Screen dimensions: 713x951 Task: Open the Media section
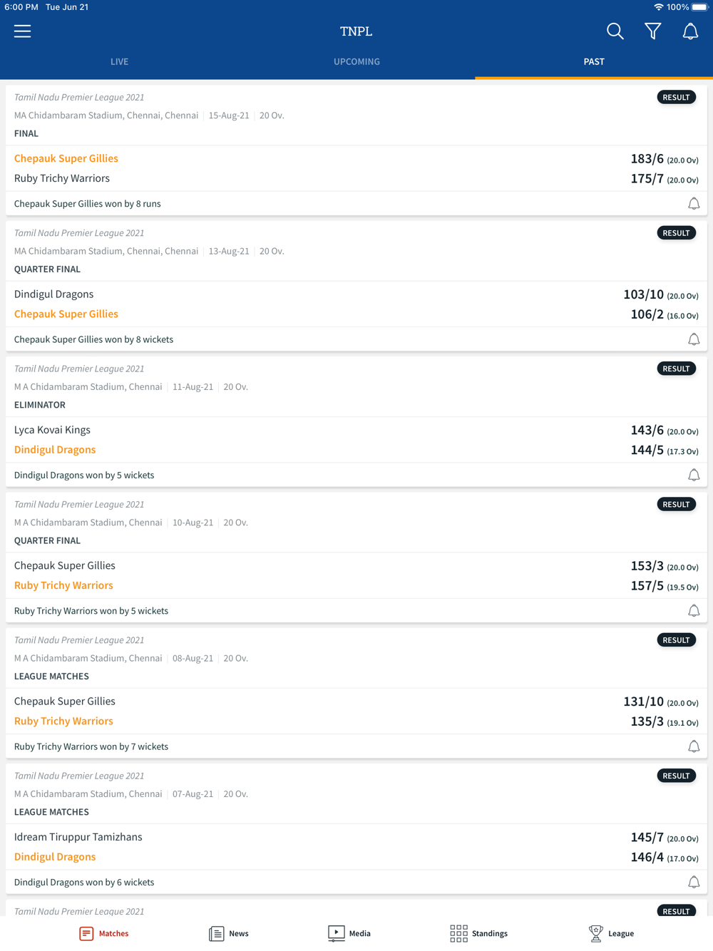click(349, 933)
